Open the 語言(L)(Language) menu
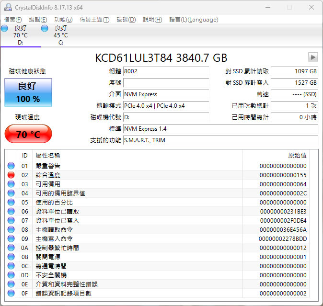 pos(194,20)
